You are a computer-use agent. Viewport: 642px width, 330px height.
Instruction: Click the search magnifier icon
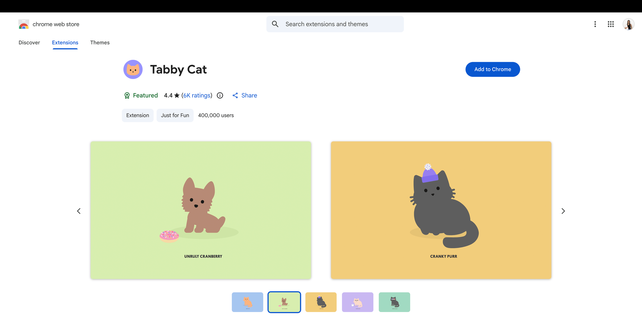(x=275, y=24)
